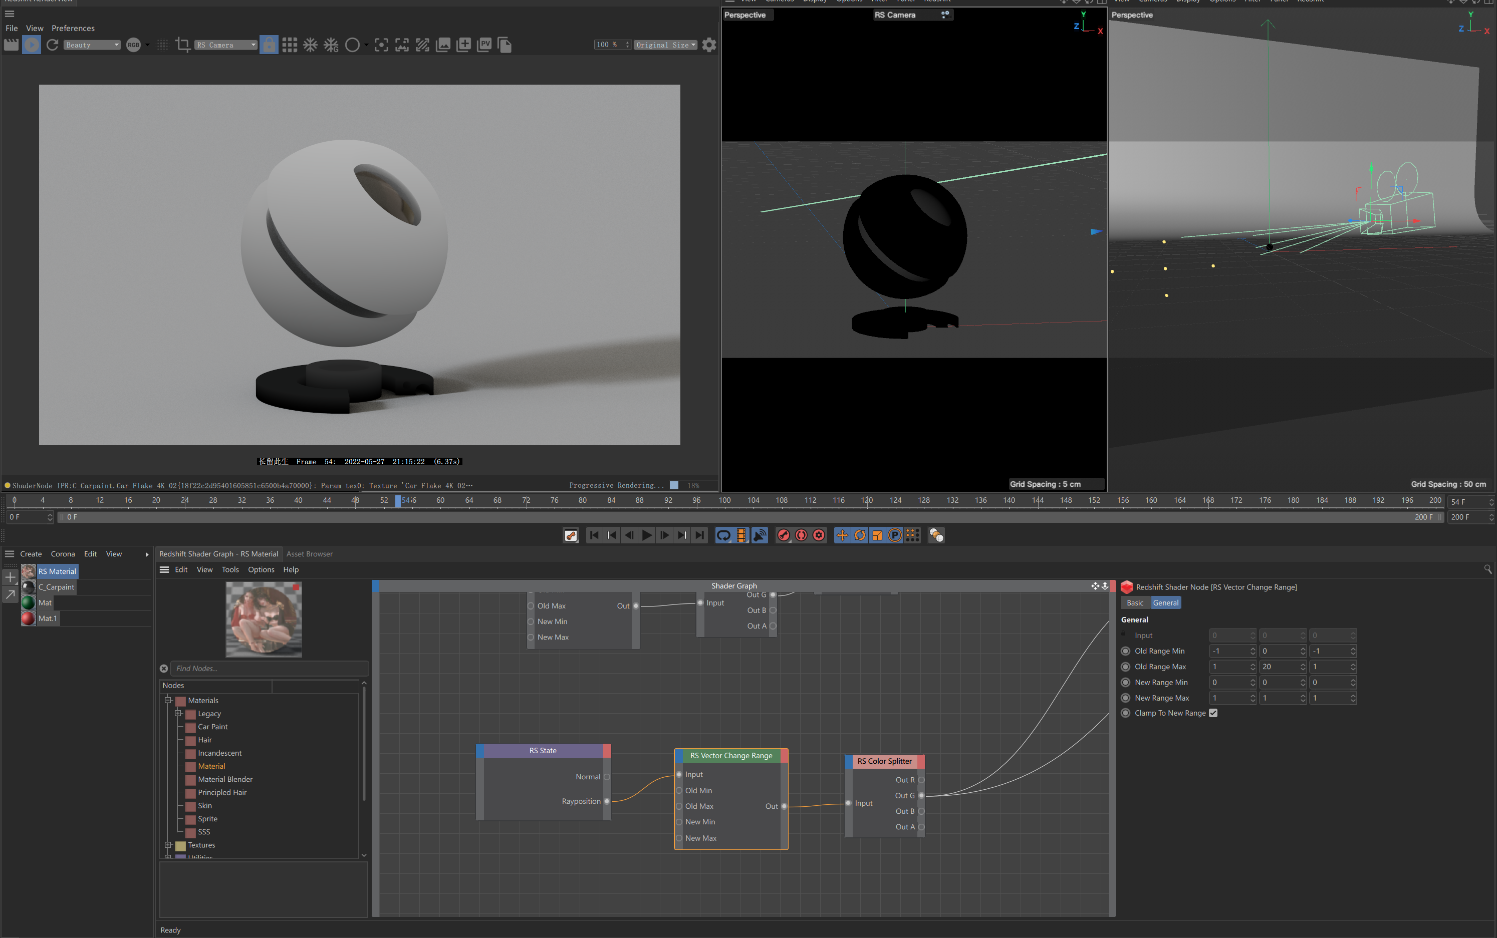The image size is (1497, 938).
Task: Click the bucket grid icon
Action: (289, 45)
